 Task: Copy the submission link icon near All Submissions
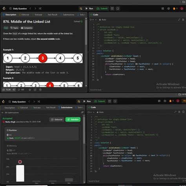tap(82, 112)
